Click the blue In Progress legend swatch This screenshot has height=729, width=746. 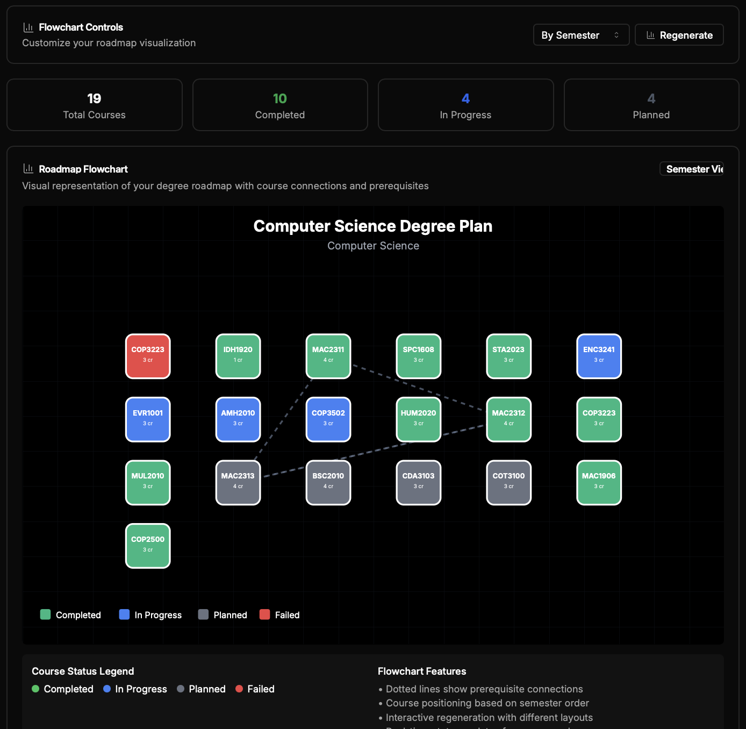[124, 614]
